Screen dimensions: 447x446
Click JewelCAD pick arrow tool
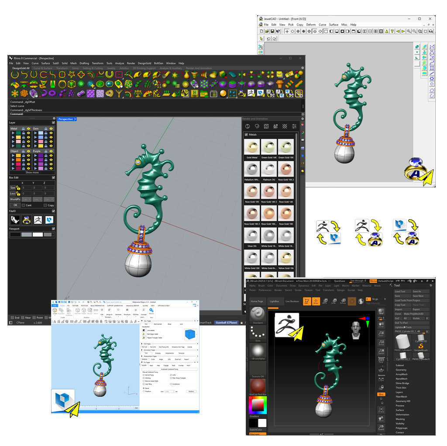click(261, 38)
